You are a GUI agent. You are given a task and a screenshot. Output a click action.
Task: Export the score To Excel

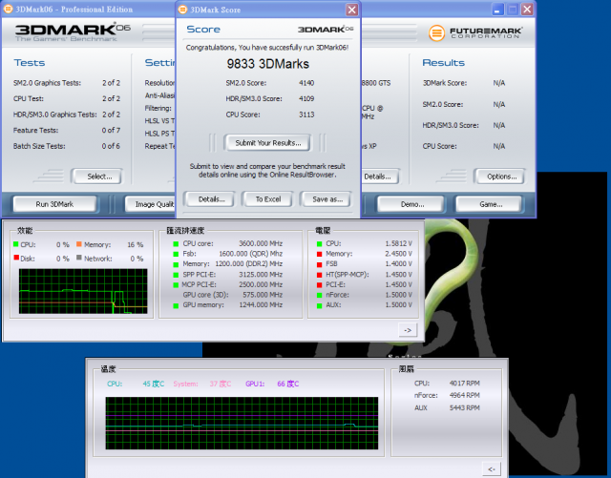click(268, 199)
